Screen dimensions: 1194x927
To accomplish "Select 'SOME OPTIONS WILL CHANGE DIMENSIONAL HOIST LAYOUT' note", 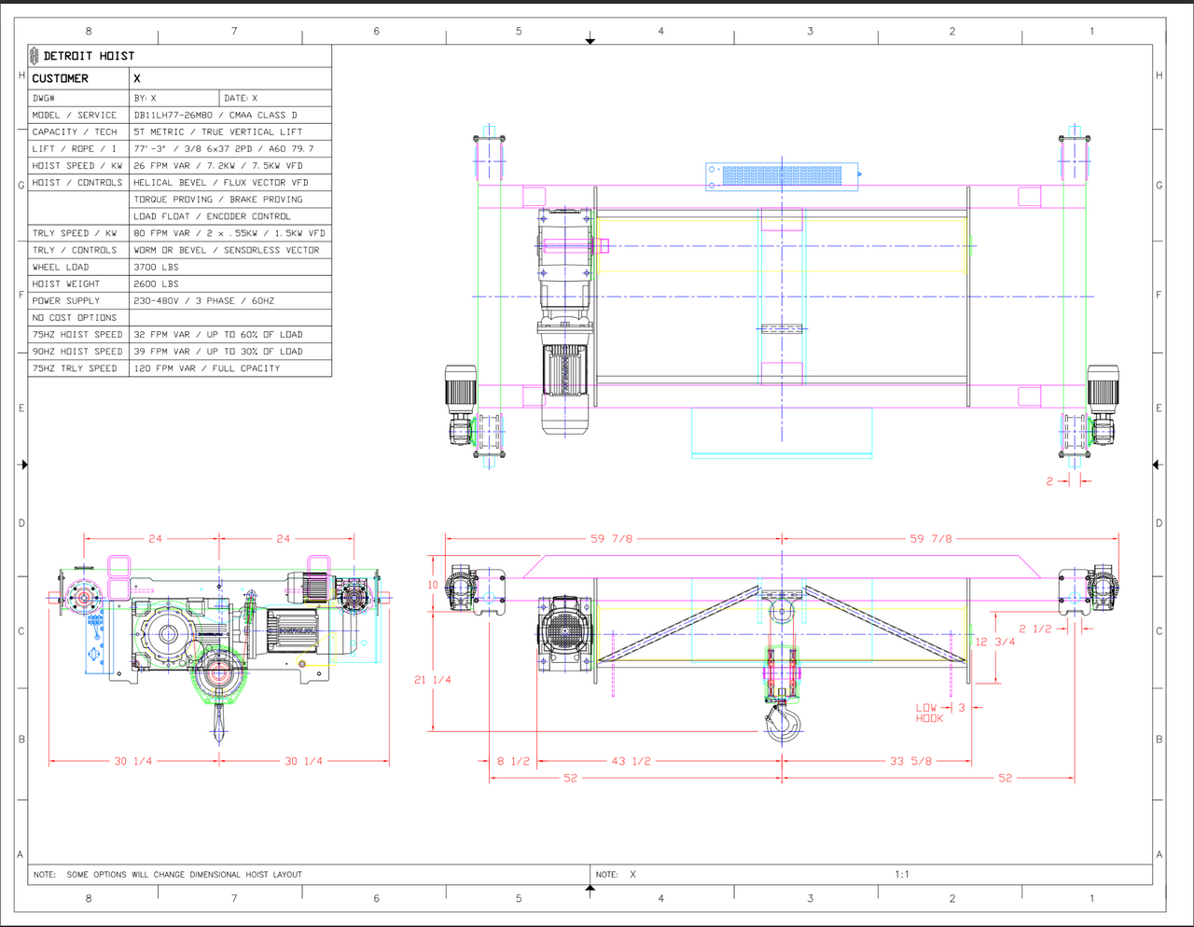I will click(184, 875).
